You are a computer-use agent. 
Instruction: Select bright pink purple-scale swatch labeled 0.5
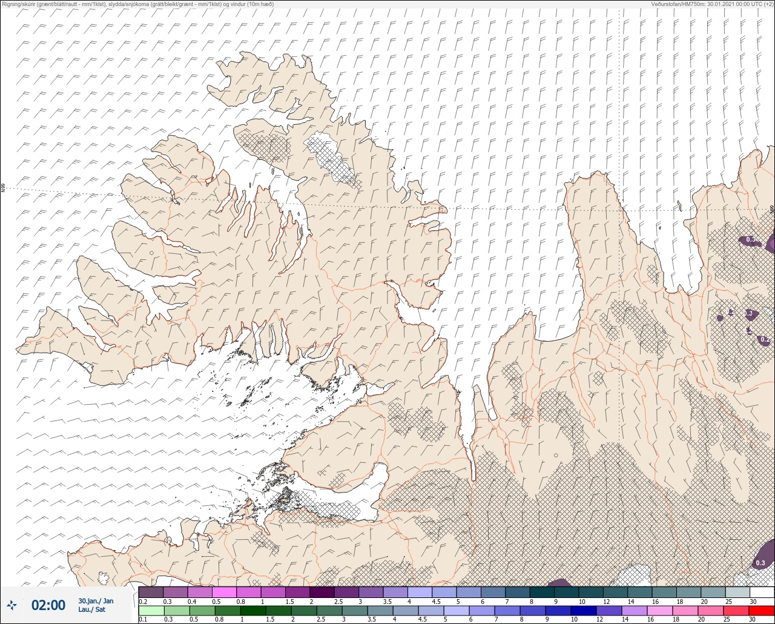tap(224, 592)
